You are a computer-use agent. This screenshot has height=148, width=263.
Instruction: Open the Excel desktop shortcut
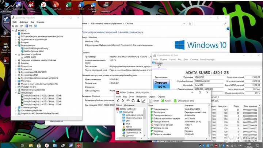coord(69,6)
